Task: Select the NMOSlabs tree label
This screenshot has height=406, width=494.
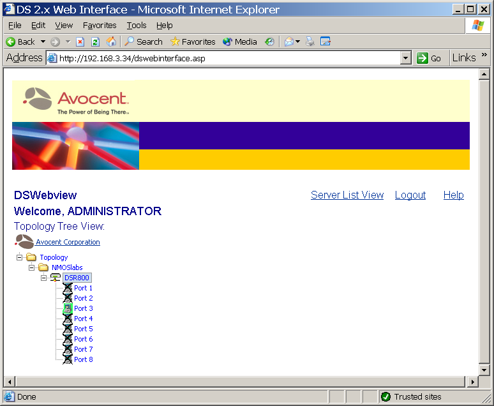Action: (67, 267)
